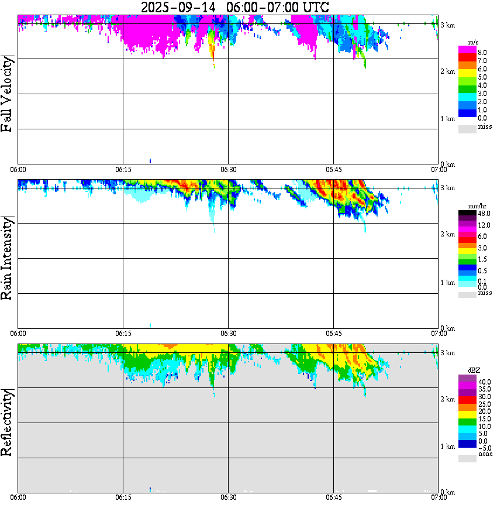Click the mm/hr unit label above Rain Intensity legend
Image resolution: width=497 pixels, height=508 pixels.
[477, 206]
